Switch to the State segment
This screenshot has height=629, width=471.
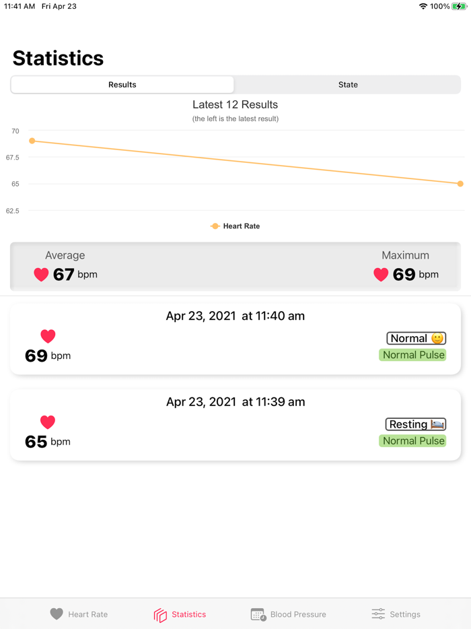[x=348, y=85]
